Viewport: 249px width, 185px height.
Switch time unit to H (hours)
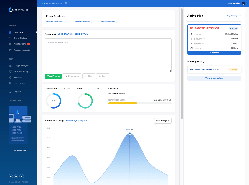[x=101, y=89]
